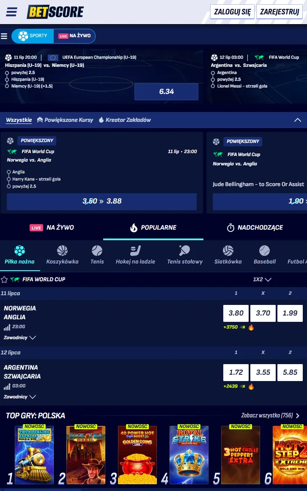307x491 pixels.
Task: Add Jude Bellingham boosted 1.90 bet
Action: (x=260, y=201)
